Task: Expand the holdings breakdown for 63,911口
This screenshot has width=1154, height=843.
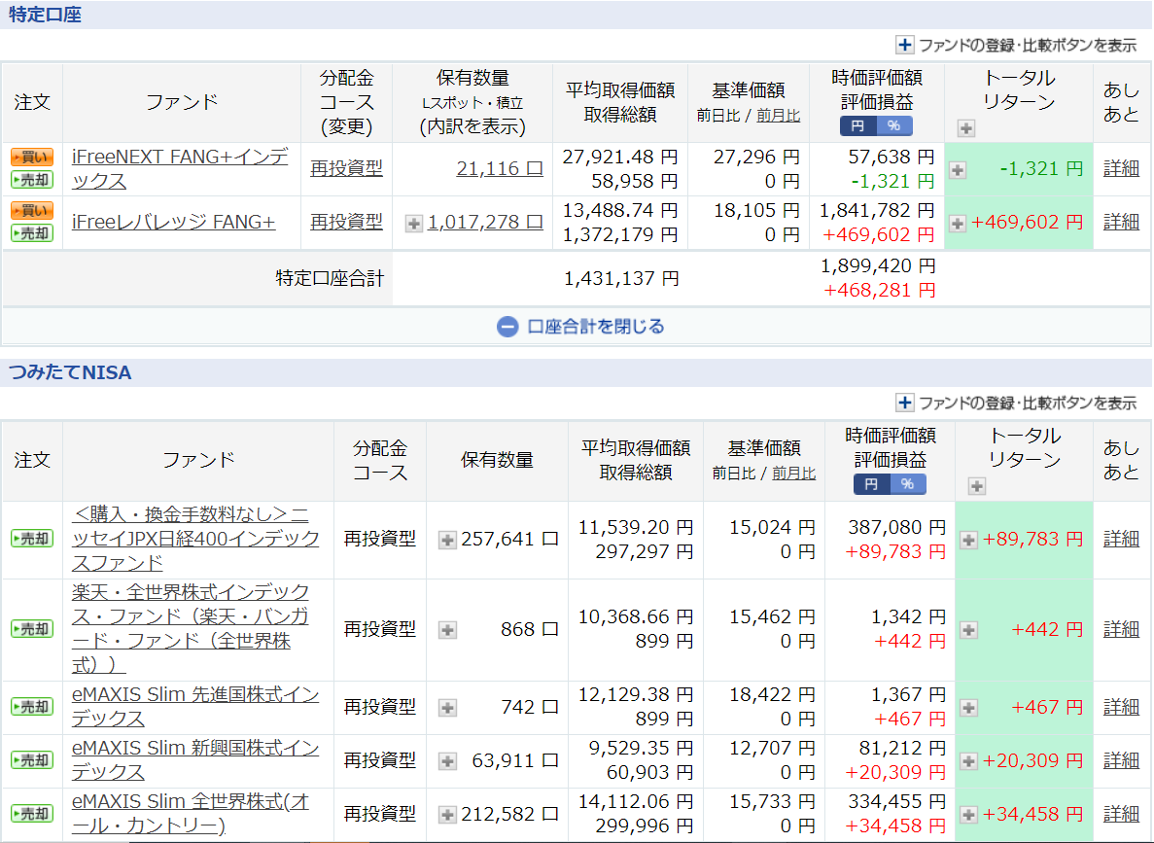Action: click(447, 761)
